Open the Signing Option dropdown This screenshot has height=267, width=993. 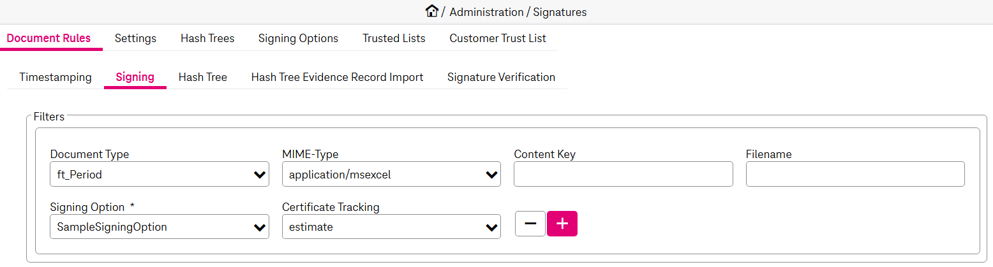point(160,226)
